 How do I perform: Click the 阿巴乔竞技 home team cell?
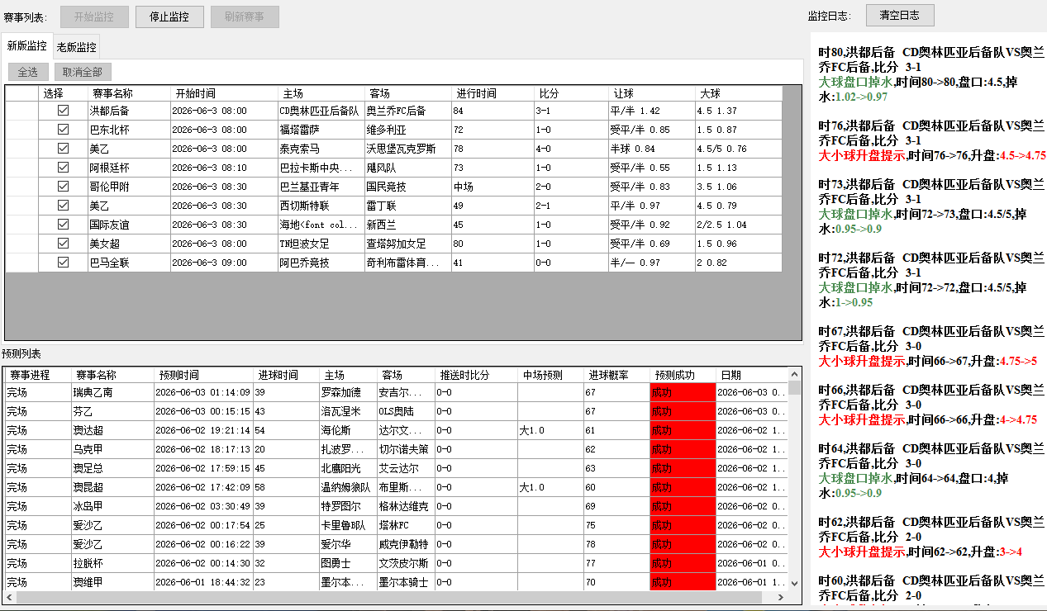(321, 263)
